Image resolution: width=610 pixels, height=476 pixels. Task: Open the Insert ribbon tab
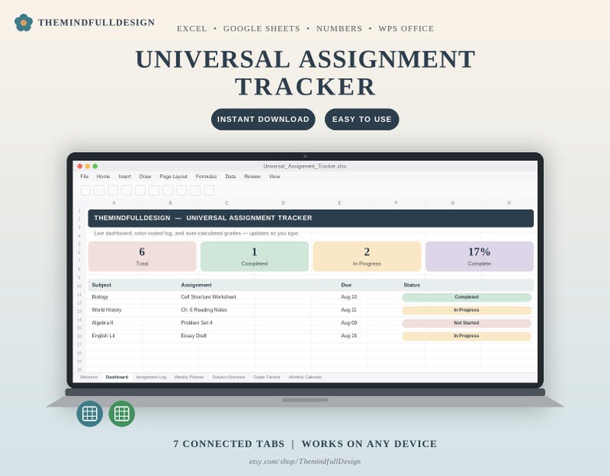pos(125,177)
